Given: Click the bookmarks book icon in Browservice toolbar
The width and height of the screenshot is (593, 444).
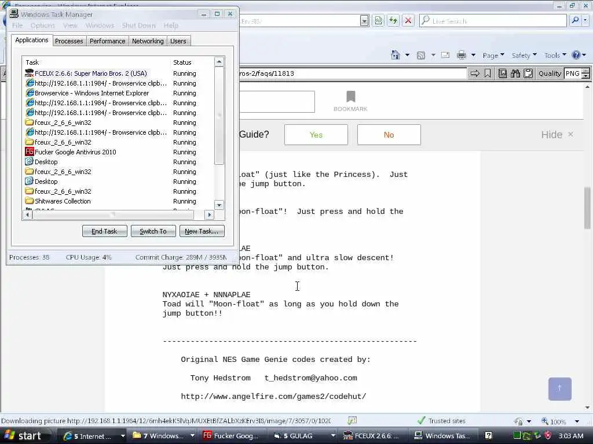Looking at the screenshot, I should [502, 73].
